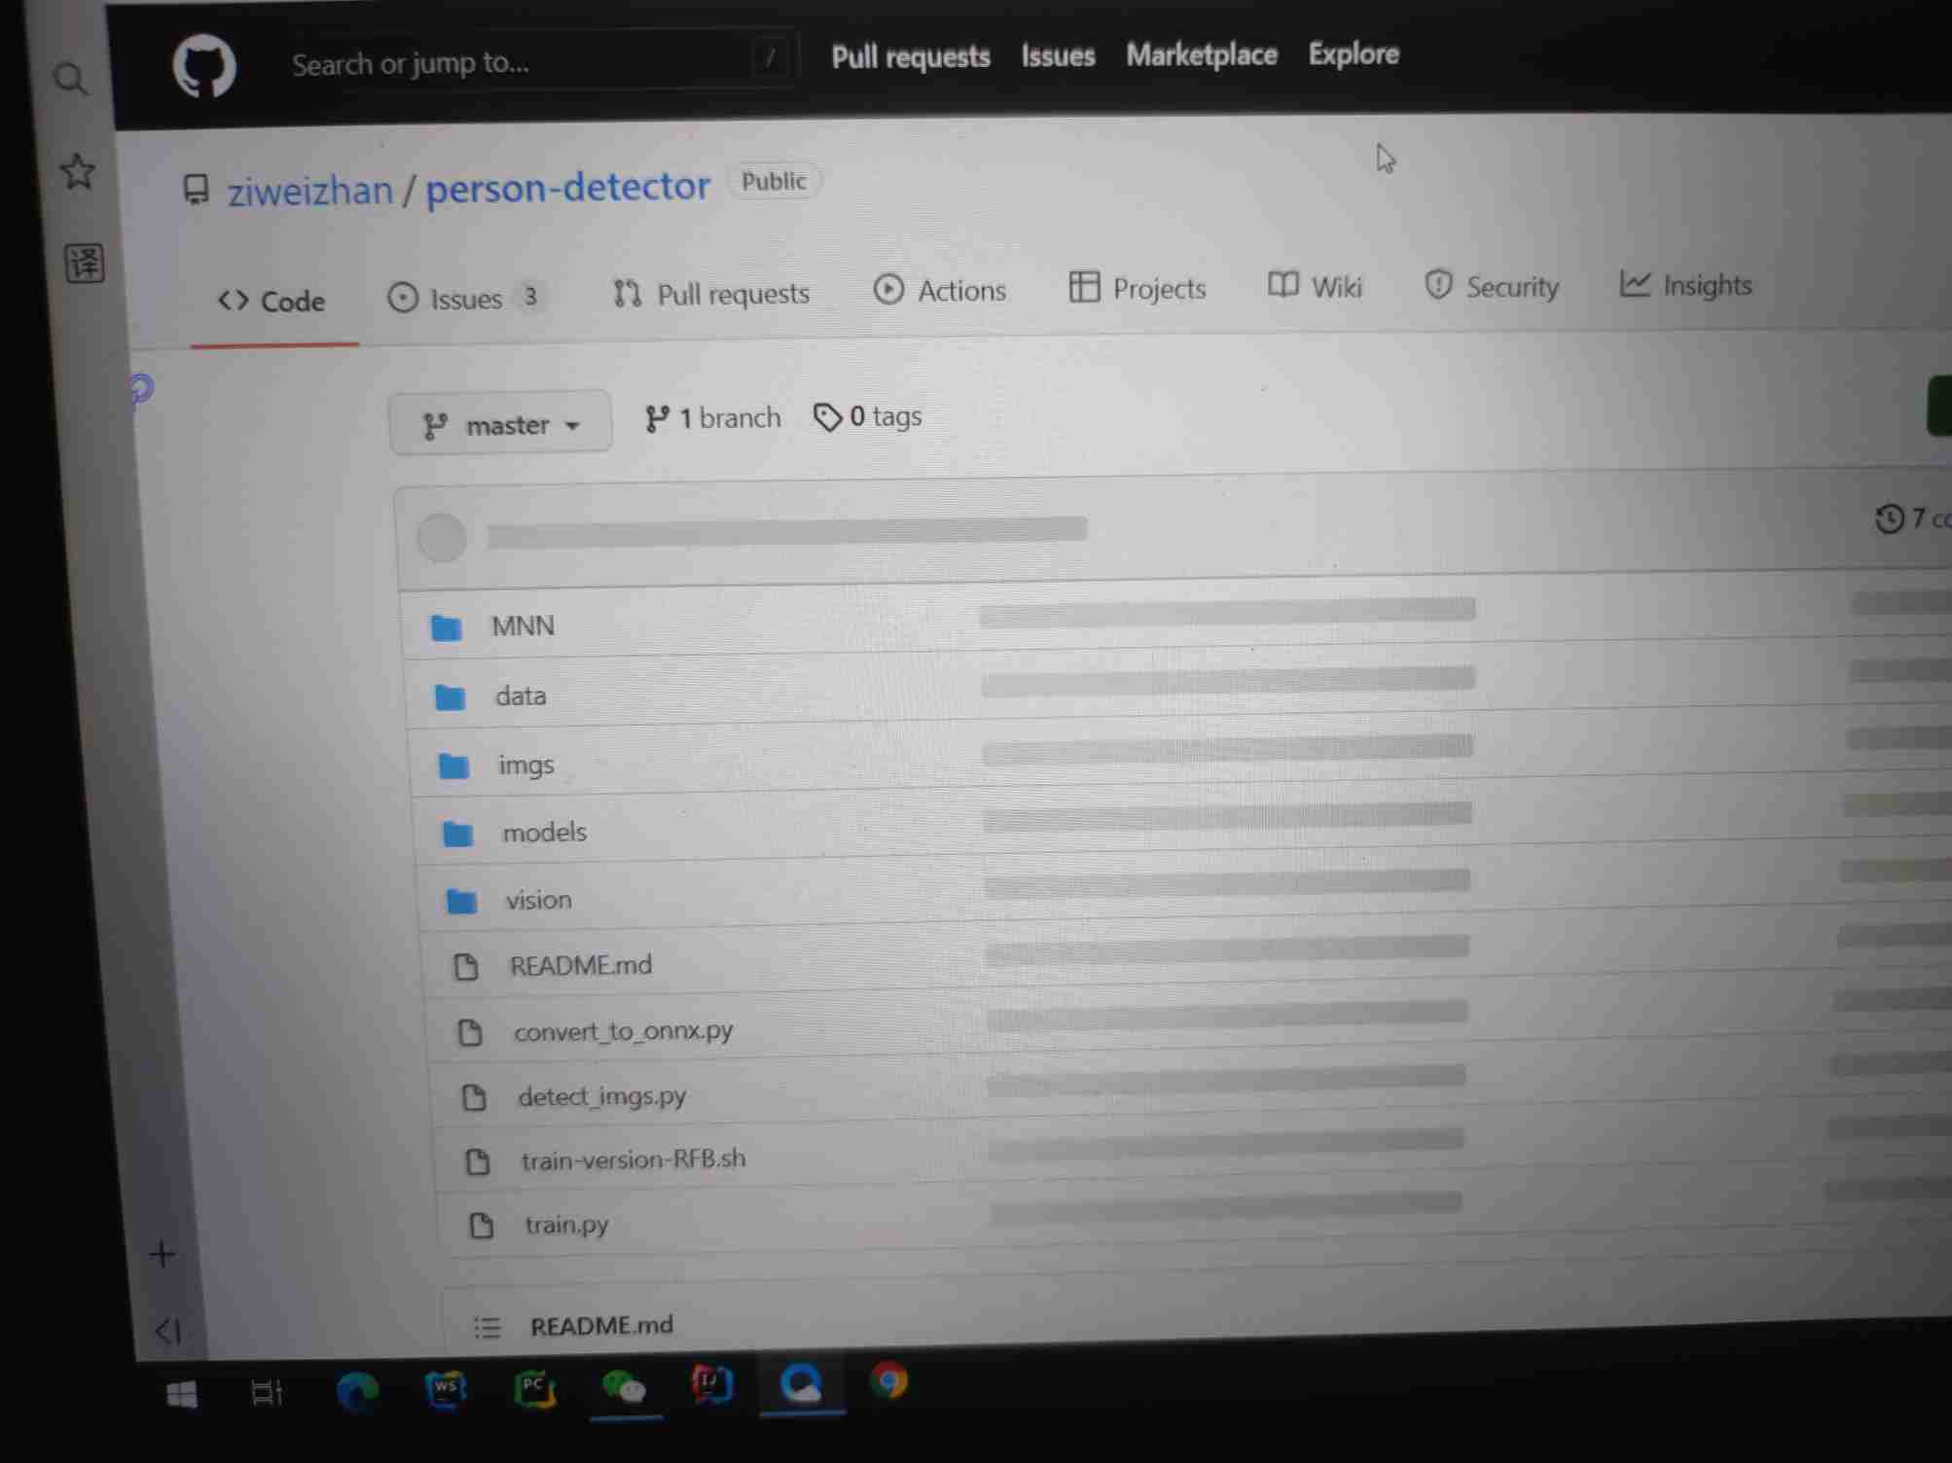Click the sidebar favorites star icon
The width and height of the screenshot is (1952, 1463).
point(78,171)
